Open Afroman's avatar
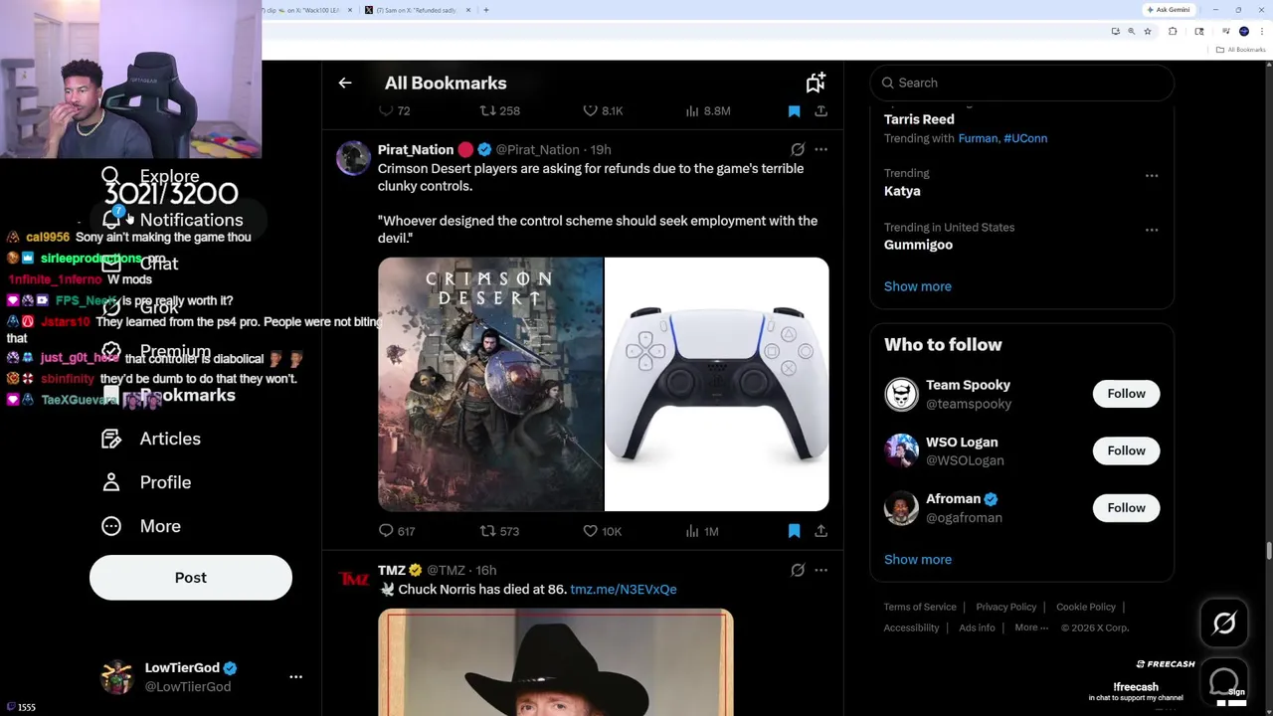The height and width of the screenshot is (716, 1273). click(x=901, y=508)
